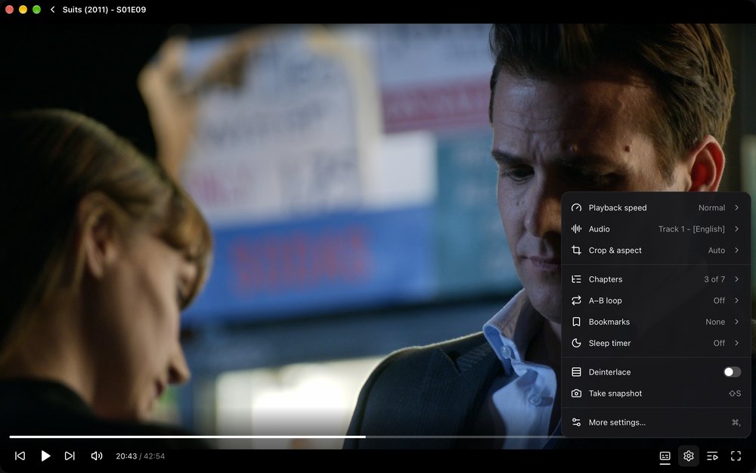Screen dimensions: 756x473
Task: Toggle the Deinterlace switch on
Action: (x=732, y=372)
